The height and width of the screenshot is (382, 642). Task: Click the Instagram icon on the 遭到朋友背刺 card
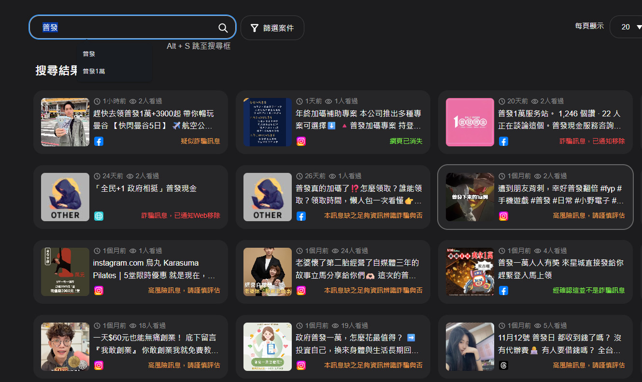(x=503, y=216)
